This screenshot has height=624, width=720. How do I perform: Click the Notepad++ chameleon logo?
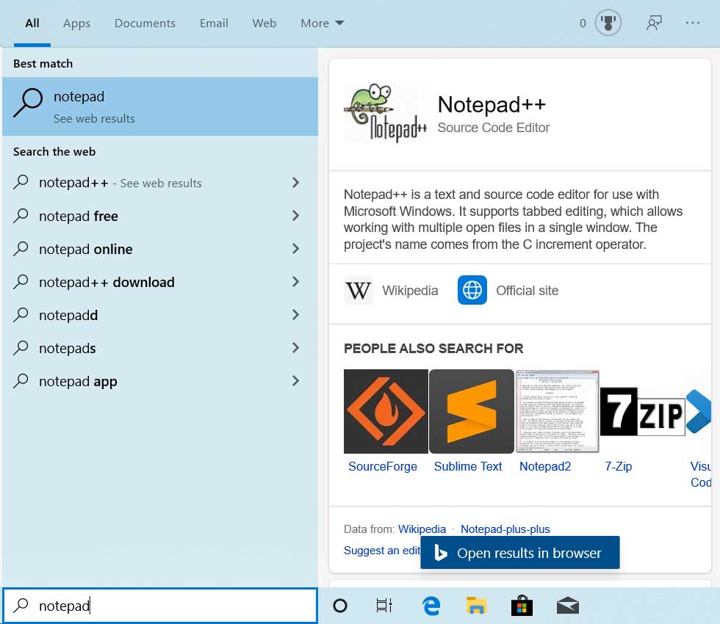pos(386,113)
